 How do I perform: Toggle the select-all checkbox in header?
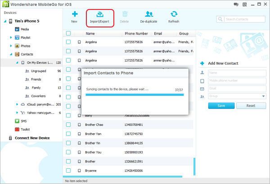pyautogui.click(x=68, y=33)
